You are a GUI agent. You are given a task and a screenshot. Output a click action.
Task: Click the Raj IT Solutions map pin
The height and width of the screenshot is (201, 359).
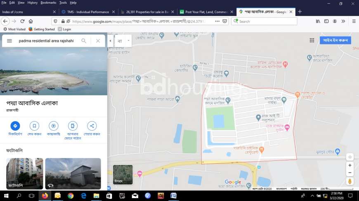pos(258,118)
